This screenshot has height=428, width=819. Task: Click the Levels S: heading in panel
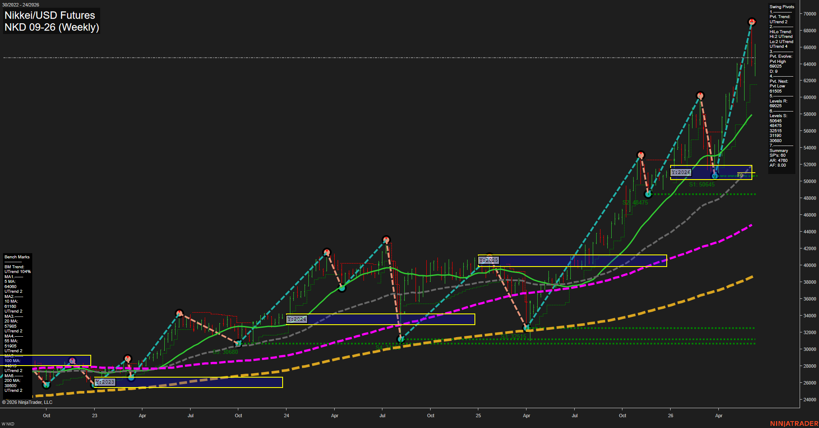(x=778, y=116)
